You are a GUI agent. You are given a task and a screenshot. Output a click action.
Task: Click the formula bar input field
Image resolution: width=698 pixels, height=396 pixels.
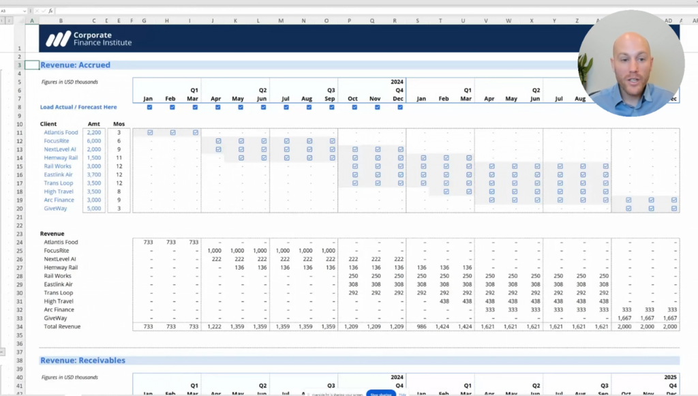(x=341, y=11)
